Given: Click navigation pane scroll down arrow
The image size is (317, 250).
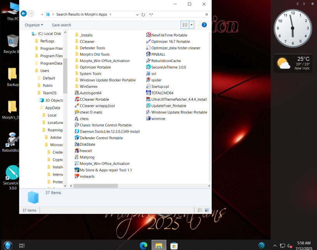Looking at the screenshot, I should (65, 186).
